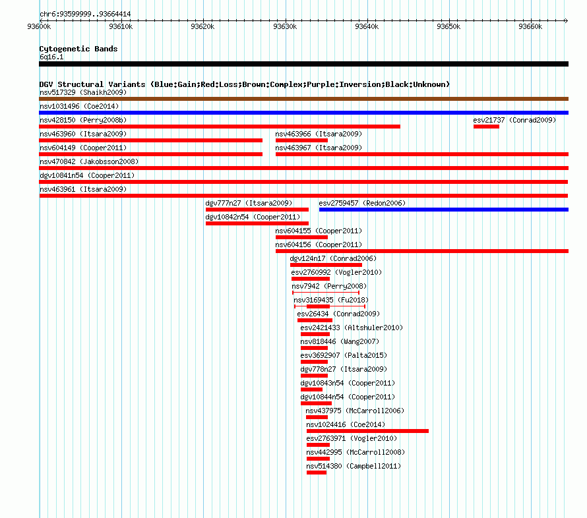Select the brown nsv517329 complex variant bar
This screenshot has height=518, width=587.
[303, 99]
